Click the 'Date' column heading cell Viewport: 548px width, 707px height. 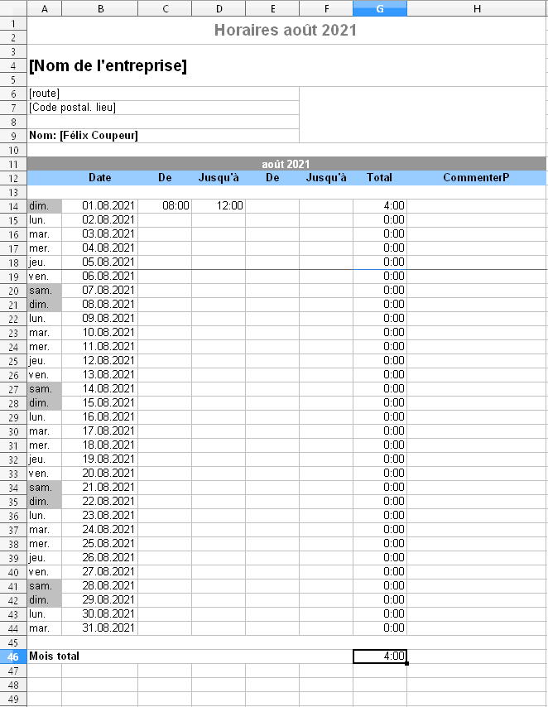pyautogui.click(x=99, y=178)
